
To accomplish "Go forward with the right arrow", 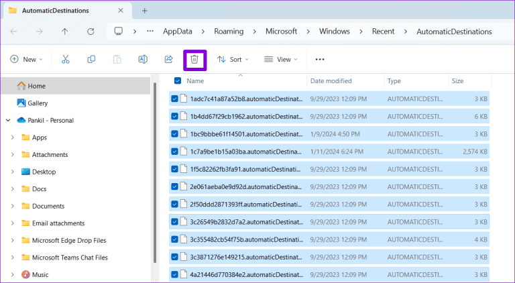I will [39, 32].
